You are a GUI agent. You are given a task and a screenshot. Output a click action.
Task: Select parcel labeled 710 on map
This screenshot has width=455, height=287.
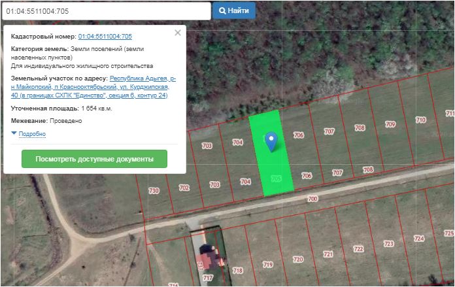(x=421, y=120)
